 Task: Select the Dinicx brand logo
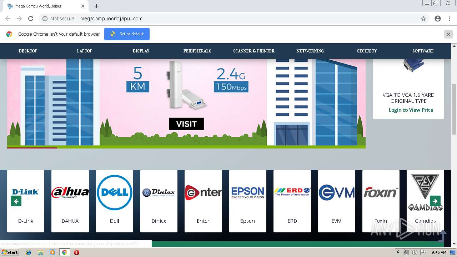tap(159, 193)
